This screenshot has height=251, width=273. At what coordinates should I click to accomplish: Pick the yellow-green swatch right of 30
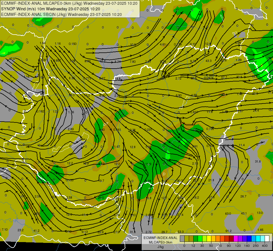pos(205,238)
